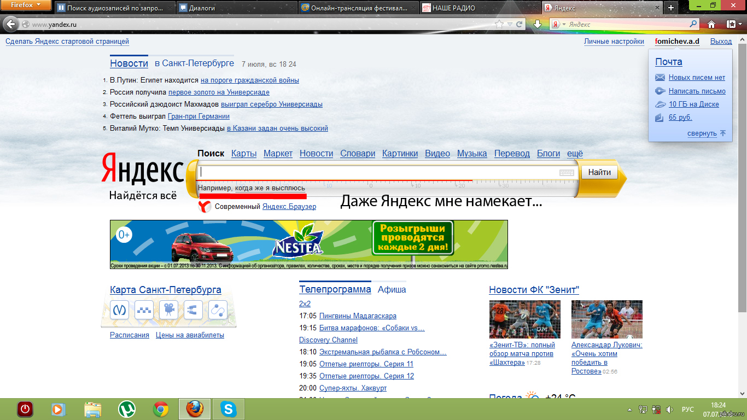Click the volume speaker tray icon

[x=669, y=409]
